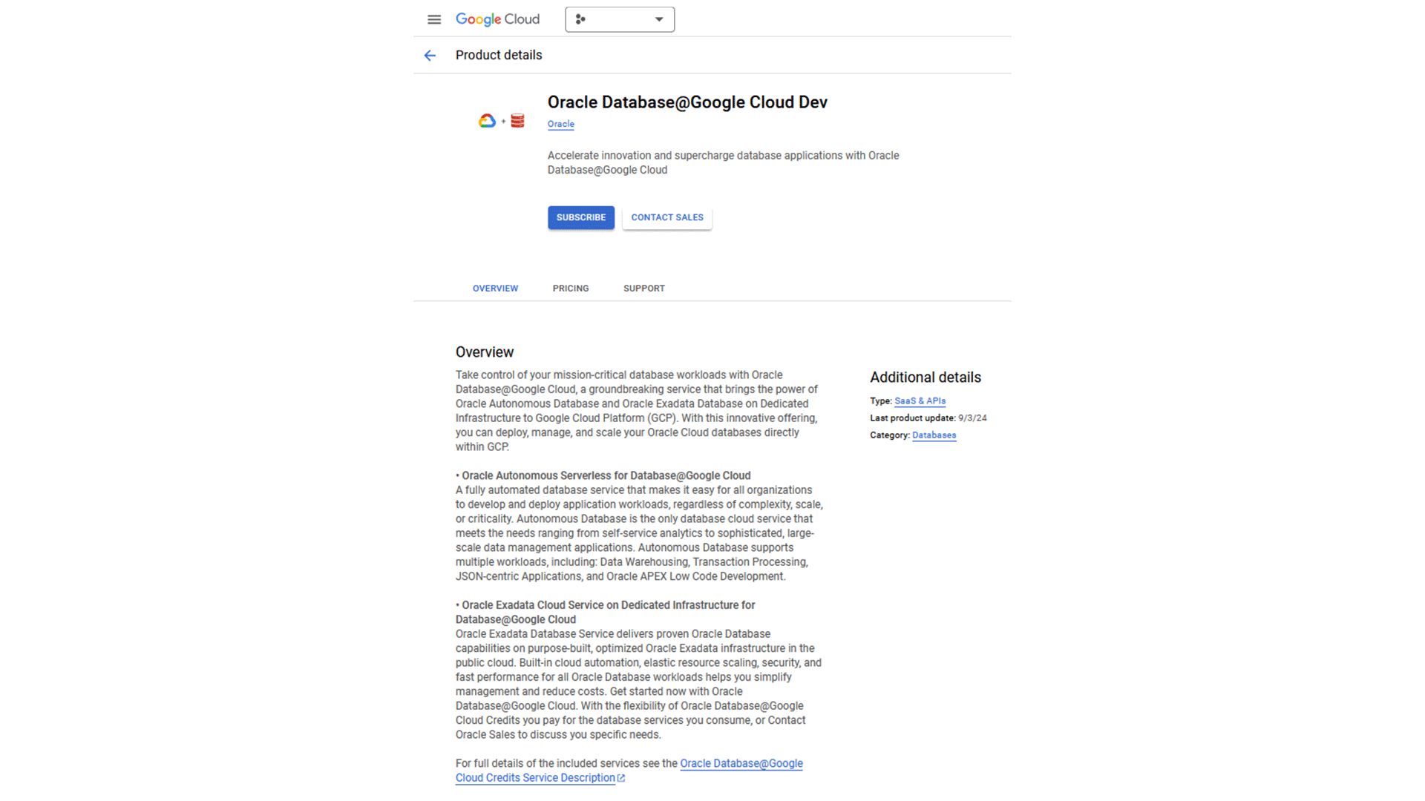Click the Google Cloud logo
Screen dimensions: 1425x801
tap(497, 19)
